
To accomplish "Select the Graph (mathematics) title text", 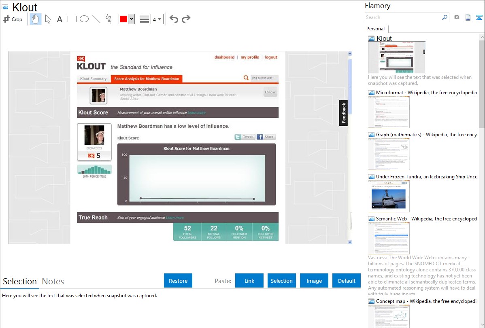I will pos(427,135).
